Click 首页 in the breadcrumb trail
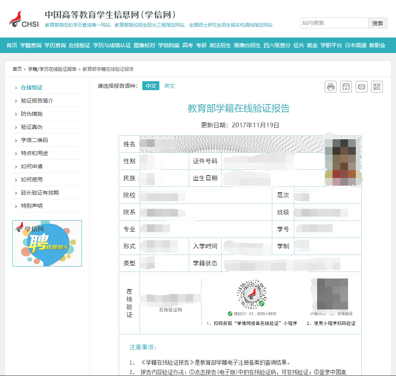This screenshot has height=376, width=396. 17,69
